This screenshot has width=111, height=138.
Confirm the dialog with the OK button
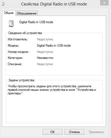52,132
